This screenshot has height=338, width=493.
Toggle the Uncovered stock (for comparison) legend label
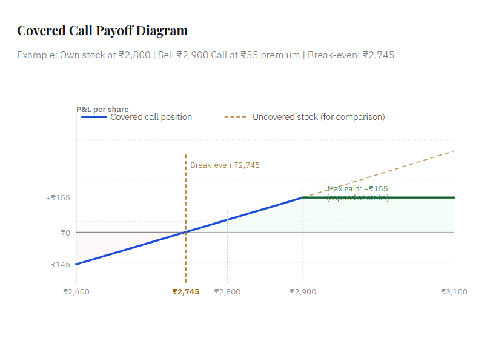point(319,117)
